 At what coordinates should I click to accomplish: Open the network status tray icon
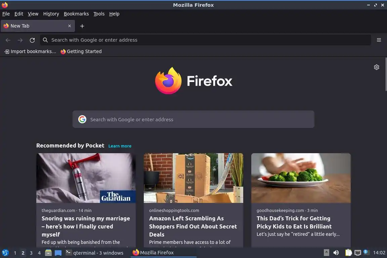pyautogui.click(x=358, y=253)
